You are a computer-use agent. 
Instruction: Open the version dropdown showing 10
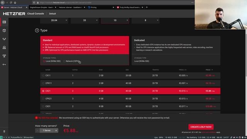(115, 20)
